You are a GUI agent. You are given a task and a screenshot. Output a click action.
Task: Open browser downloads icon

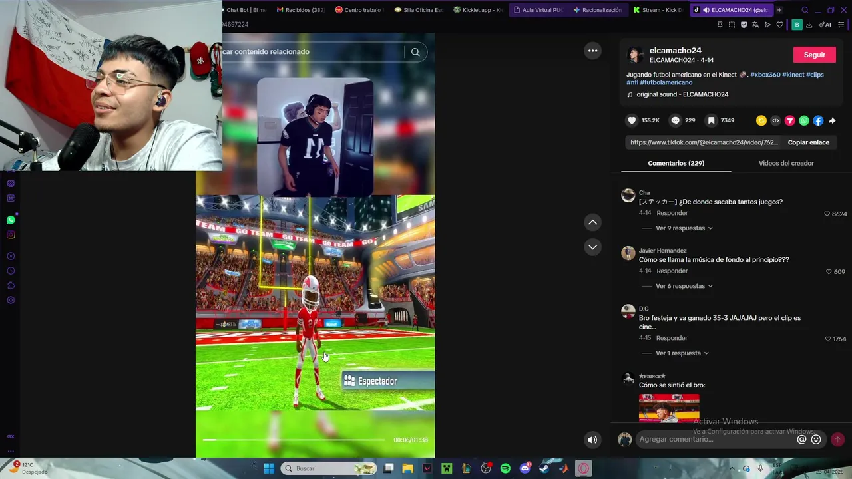[809, 25]
